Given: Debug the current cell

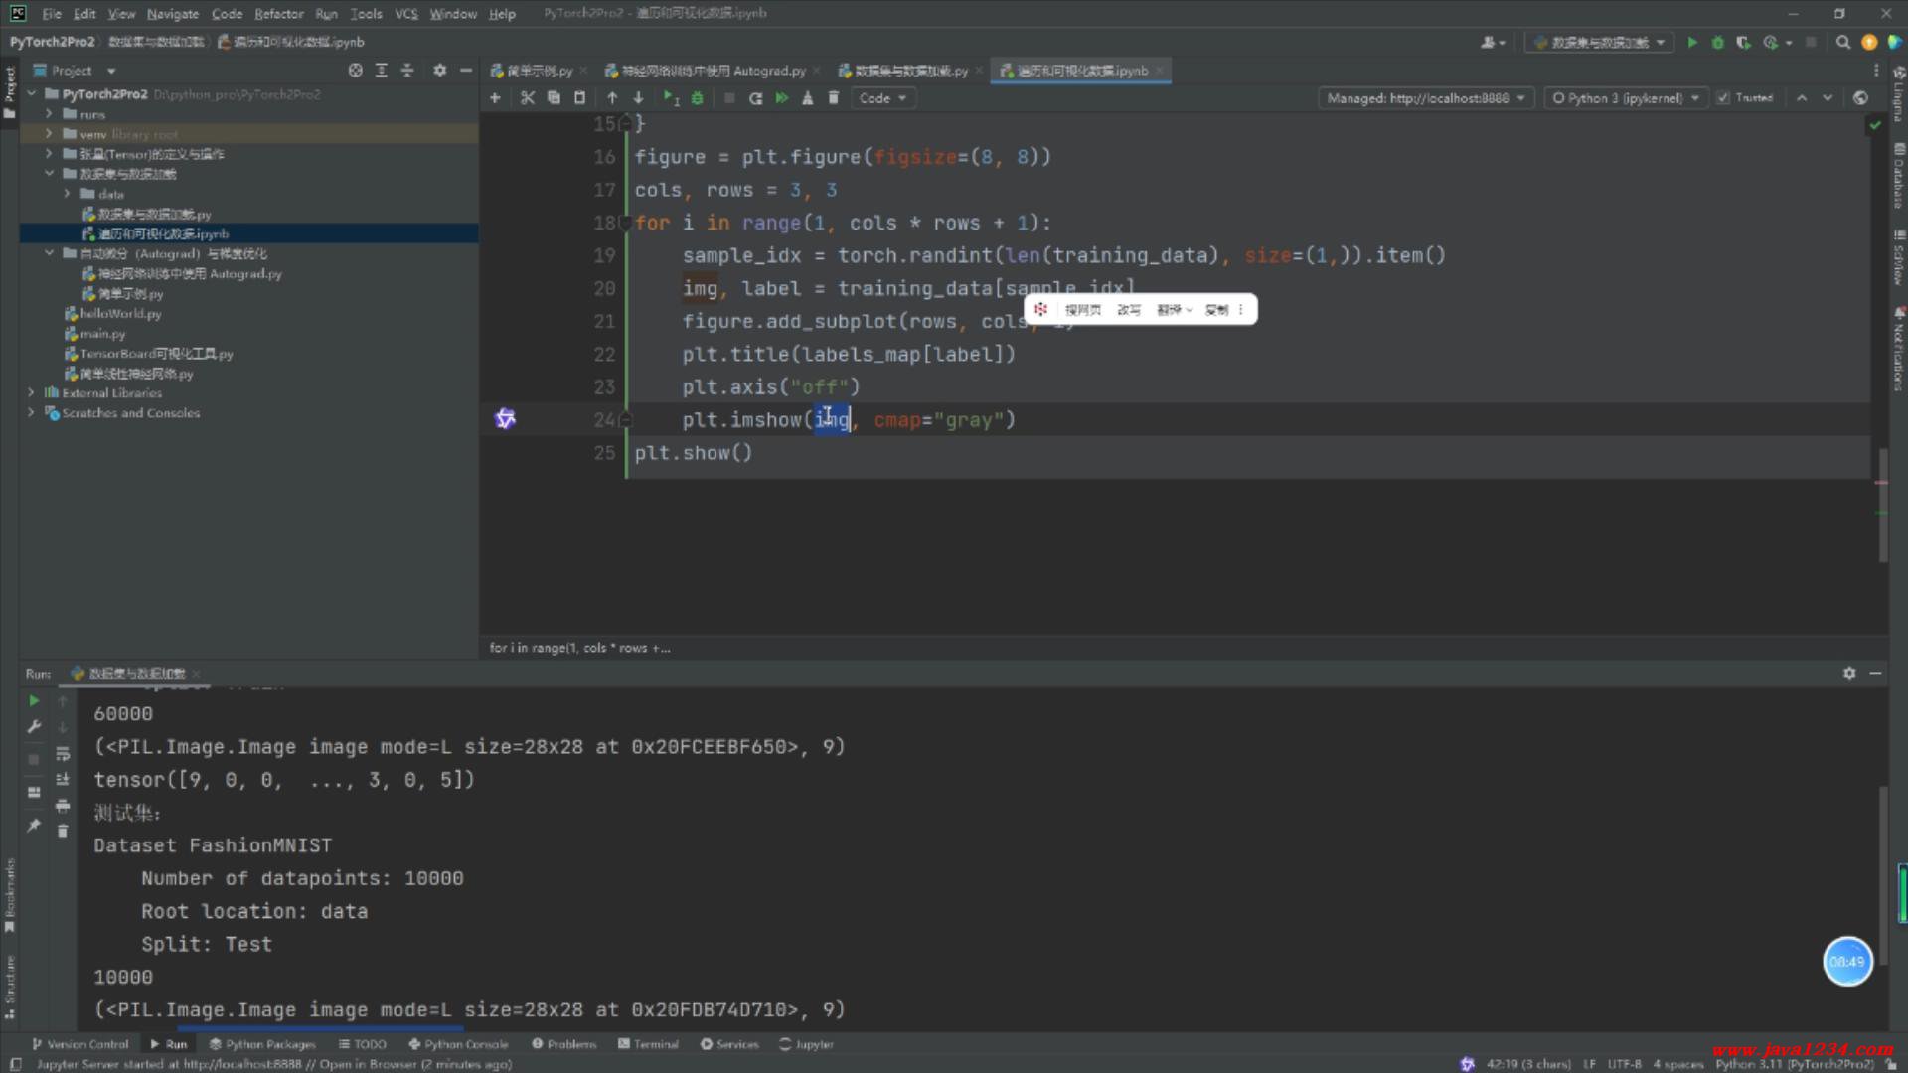Looking at the screenshot, I should [697, 98].
